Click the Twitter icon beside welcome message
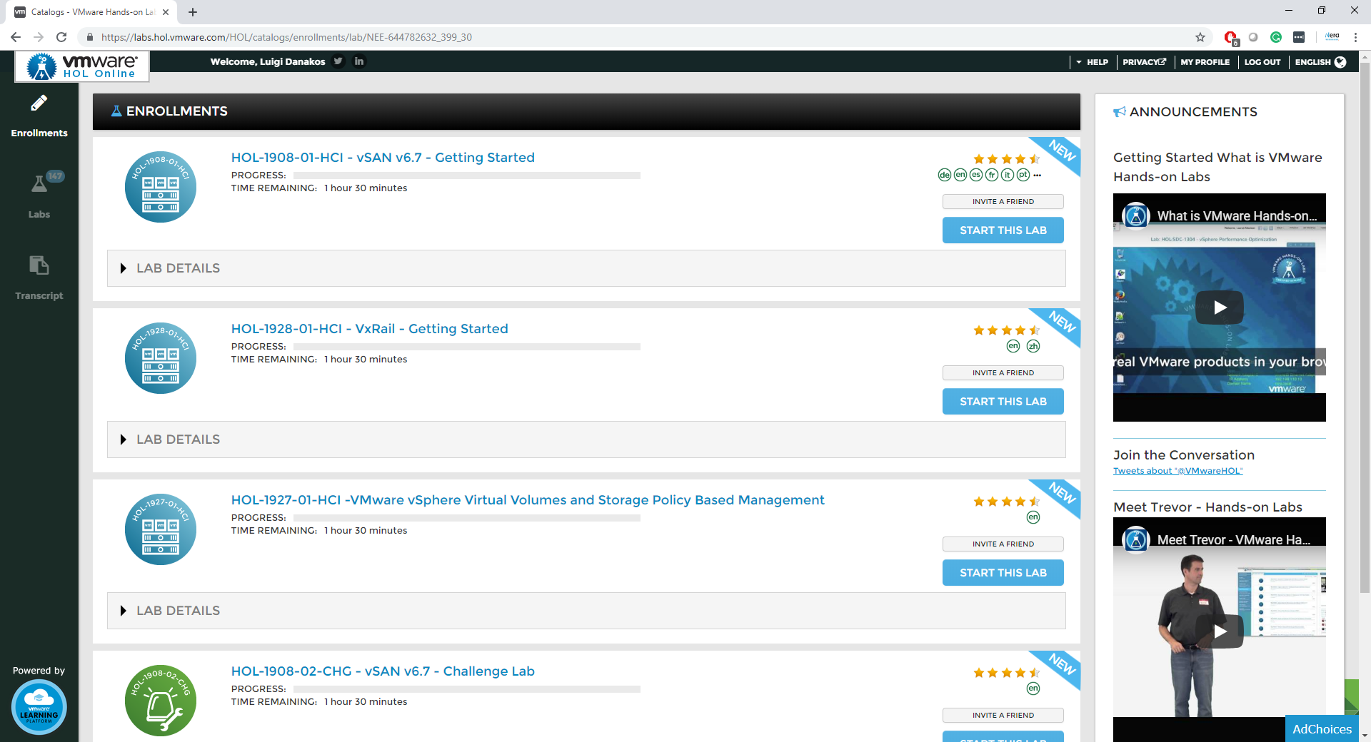Image resolution: width=1371 pixels, height=742 pixels. pos(338,61)
